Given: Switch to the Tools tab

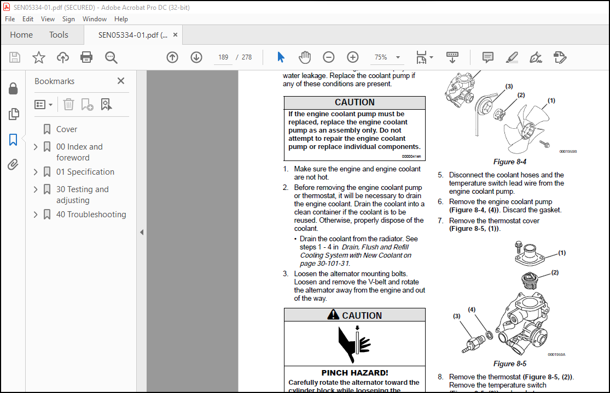Looking at the screenshot, I should tap(59, 35).
